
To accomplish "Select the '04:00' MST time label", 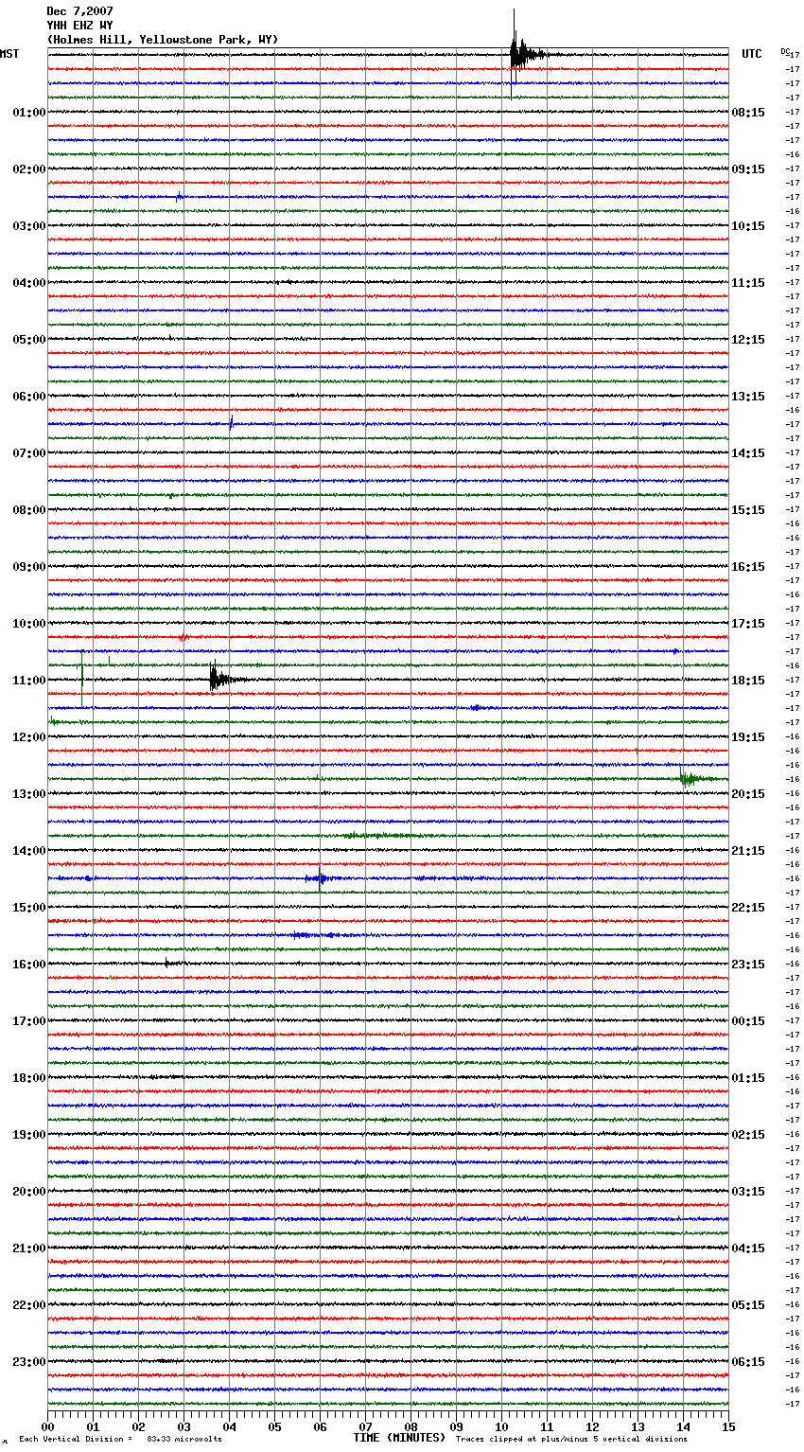I will (29, 283).
